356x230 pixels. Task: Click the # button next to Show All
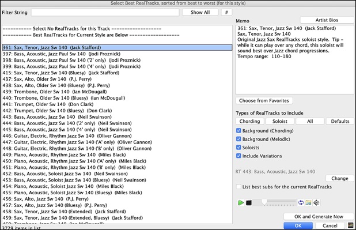coord(226,12)
